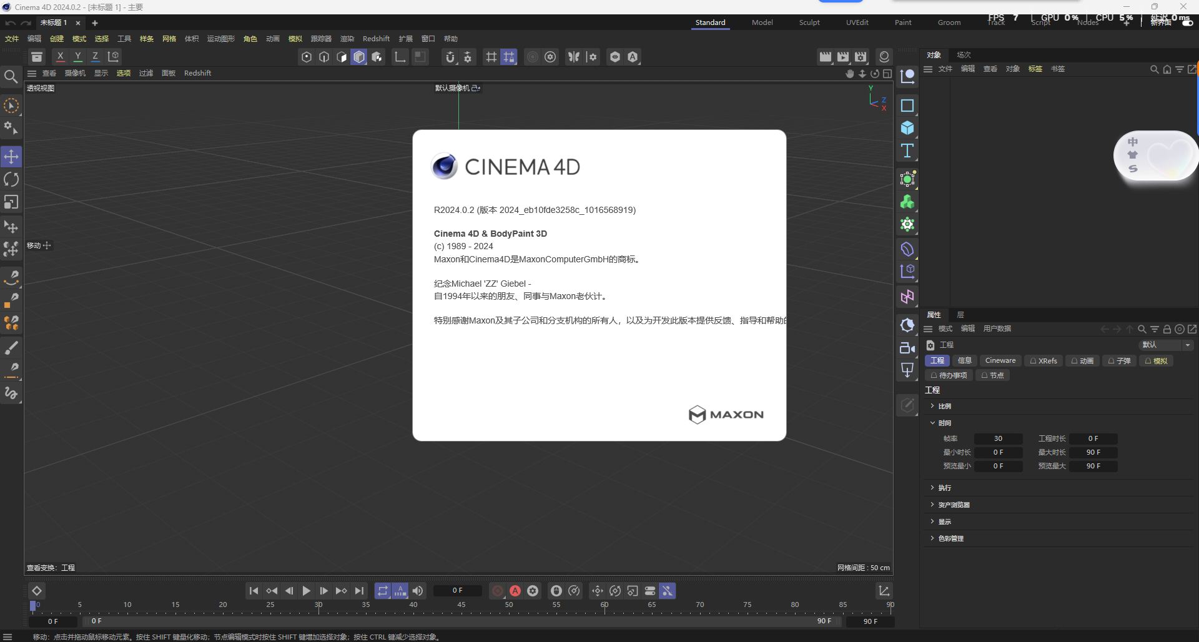Screen dimensions: 1199x642
Task: Open the Redshift menu in the menu bar
Action: coord(376,38)
